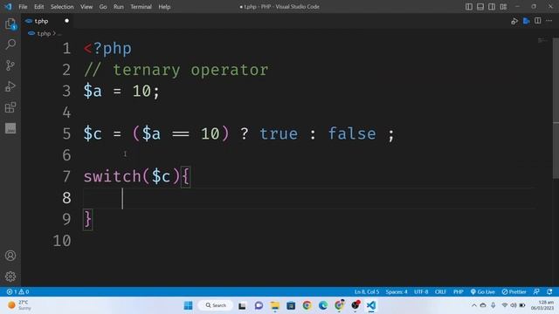Viewport: 559px width, 314px height.
Task: Open the Run and Debug view
Action: (x=10, y=86)
